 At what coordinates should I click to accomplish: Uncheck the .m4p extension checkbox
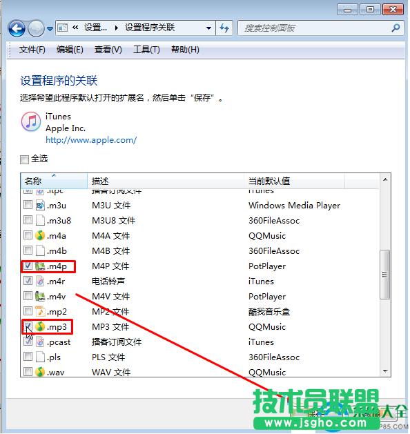coord(28,266)
